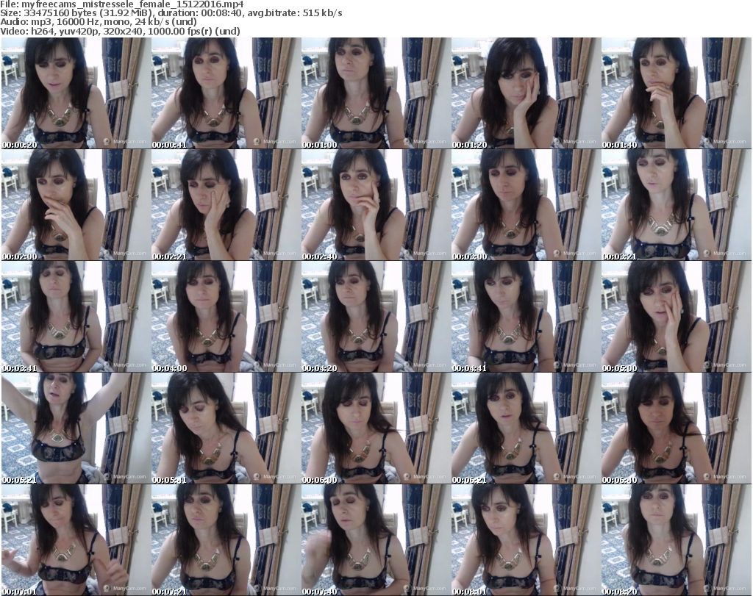This screenshot has width=753, height=596.
Task: Click the Video h264 info line
Action: pos(120,31)
